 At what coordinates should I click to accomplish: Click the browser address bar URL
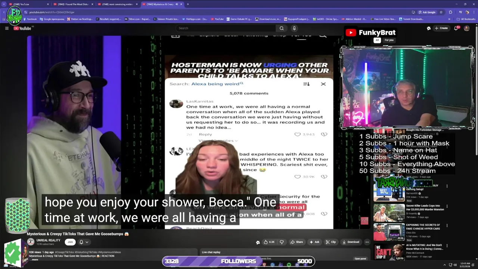[x=52, y=12]
